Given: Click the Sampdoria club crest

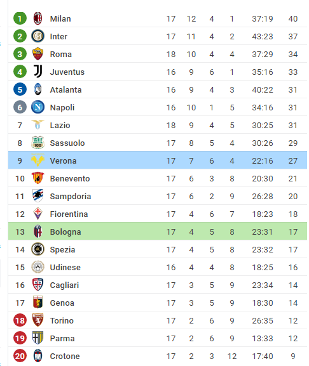Looking at the screenshot, I should pos(38,196).
